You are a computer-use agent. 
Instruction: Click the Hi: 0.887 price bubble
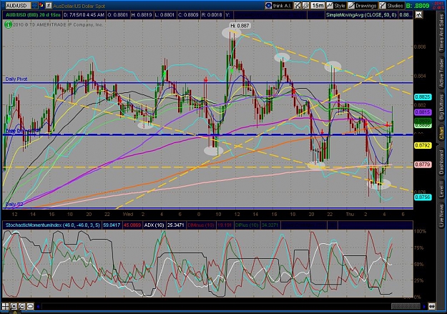tap(240, 26)
